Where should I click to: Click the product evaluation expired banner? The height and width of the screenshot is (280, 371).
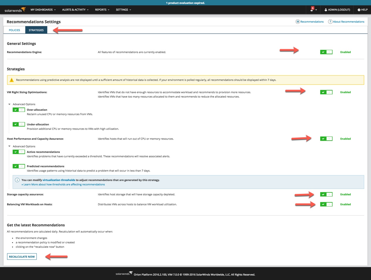[x=185, y=3]
